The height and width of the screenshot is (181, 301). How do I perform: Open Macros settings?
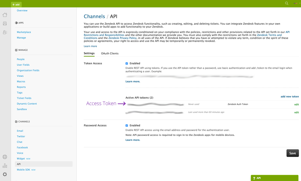(x=21, y=81)
